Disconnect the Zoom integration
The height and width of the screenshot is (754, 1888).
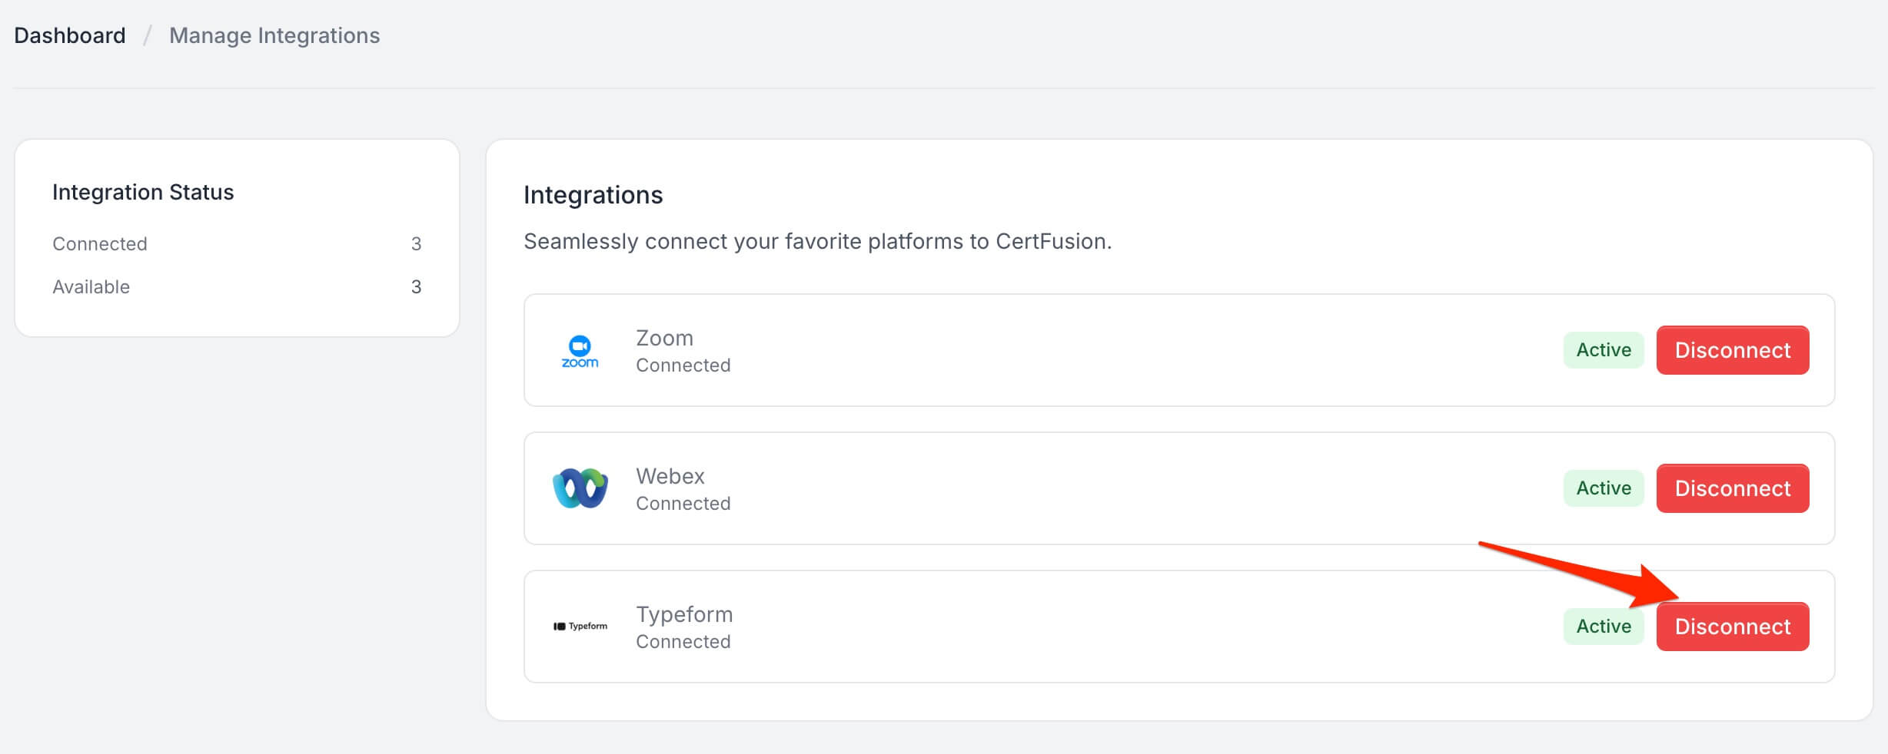(1732, 350)
